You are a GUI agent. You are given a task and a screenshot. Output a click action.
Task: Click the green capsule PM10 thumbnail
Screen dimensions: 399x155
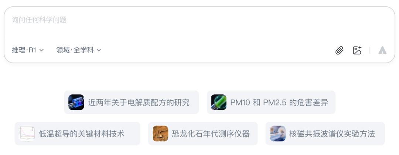pos(219,102)
